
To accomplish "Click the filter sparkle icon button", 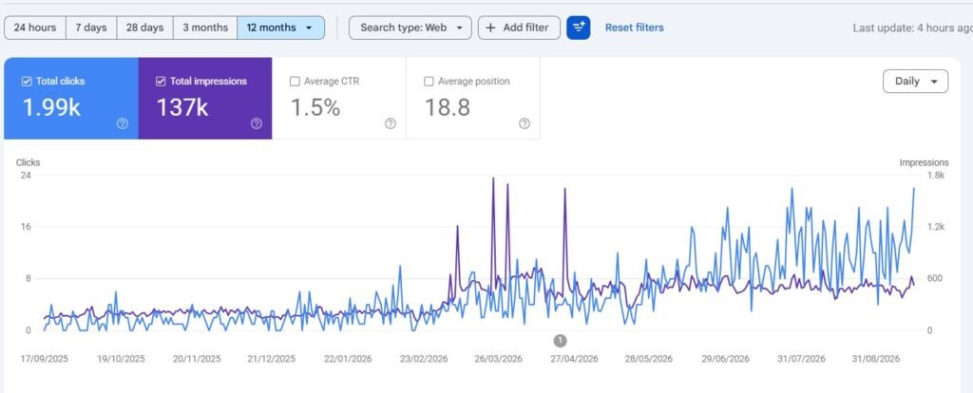I will coord(579,28).
